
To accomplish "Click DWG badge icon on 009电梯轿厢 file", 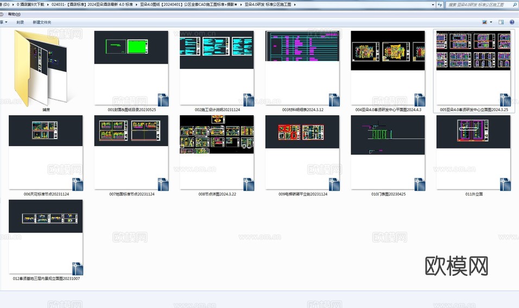I will point(334,185).
